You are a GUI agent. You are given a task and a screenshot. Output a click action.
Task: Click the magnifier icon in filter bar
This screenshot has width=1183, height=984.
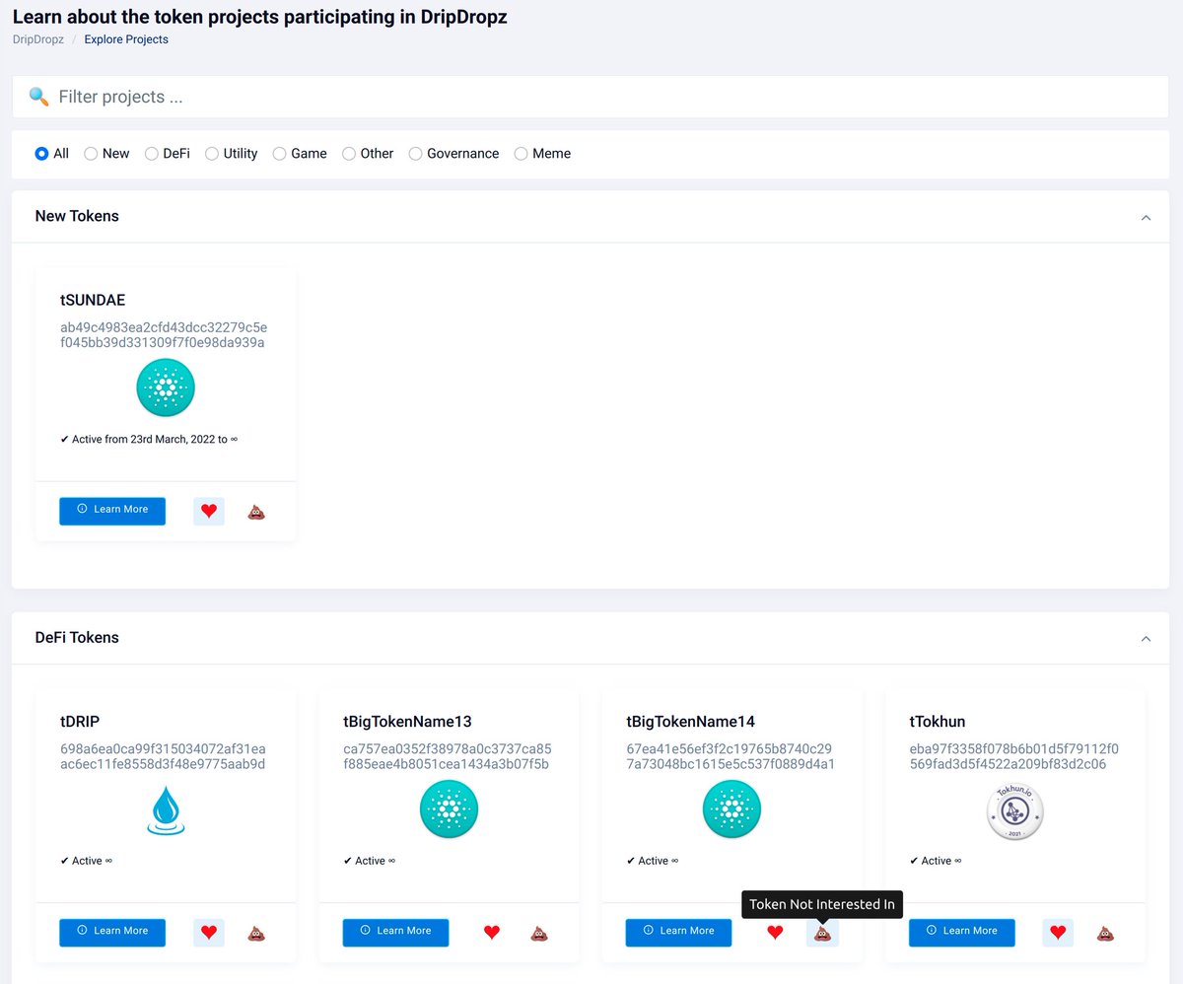[x=38, y=97]
